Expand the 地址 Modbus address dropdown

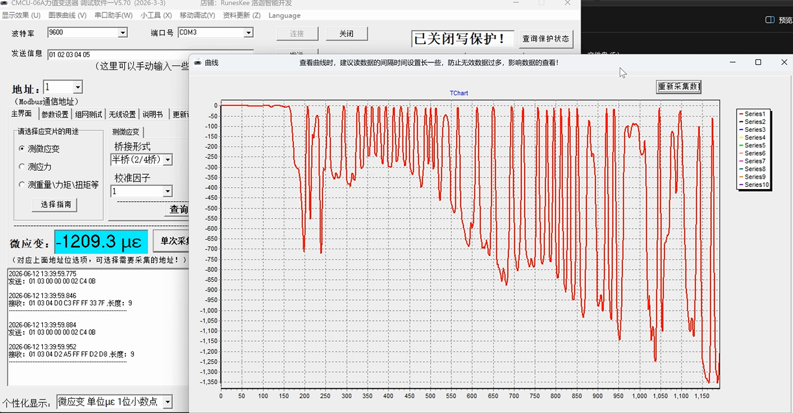tap(78, 87)
